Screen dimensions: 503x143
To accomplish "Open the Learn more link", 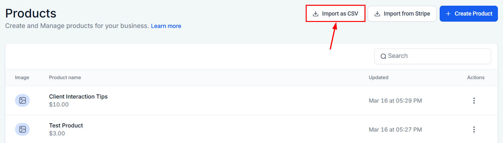I will pos(166,26).
